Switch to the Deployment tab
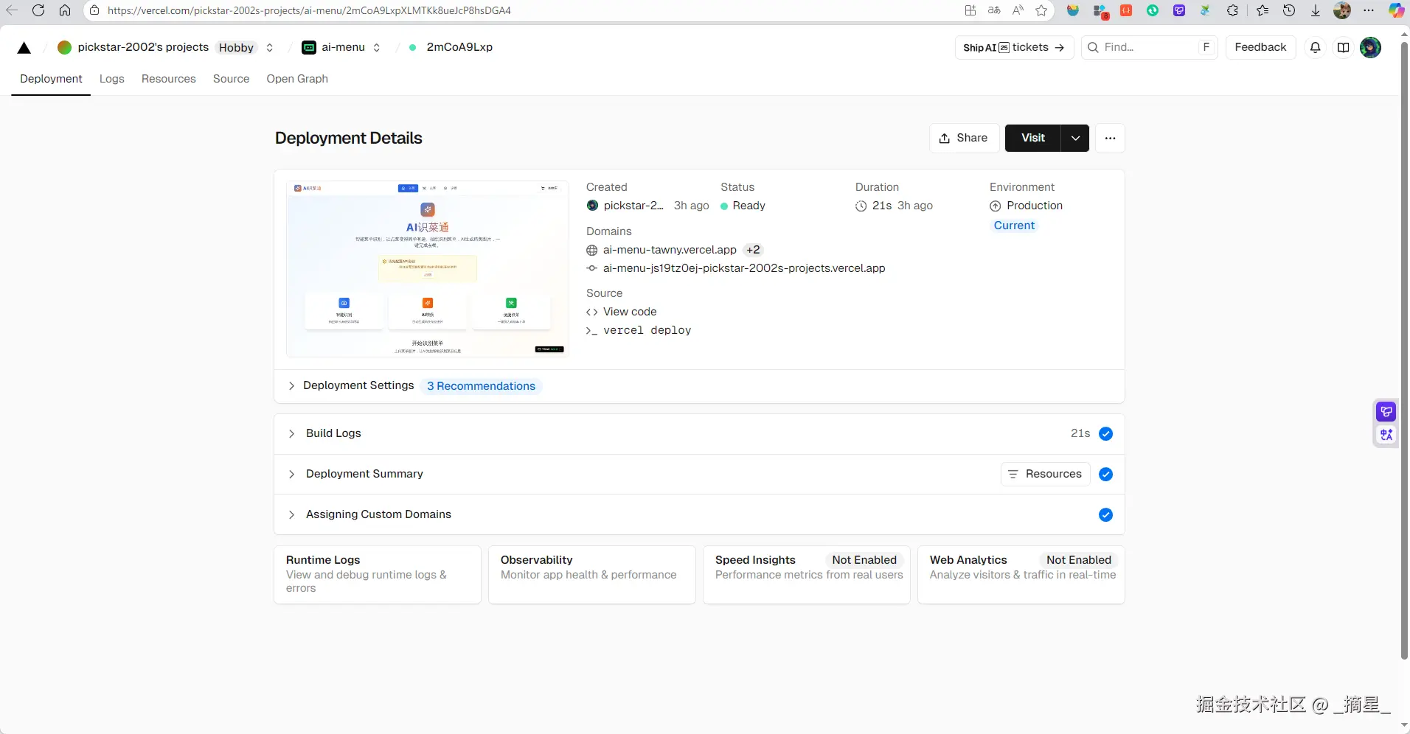Image resolution: width=1410 pixels, height=734 pixels. coord(51,79)
